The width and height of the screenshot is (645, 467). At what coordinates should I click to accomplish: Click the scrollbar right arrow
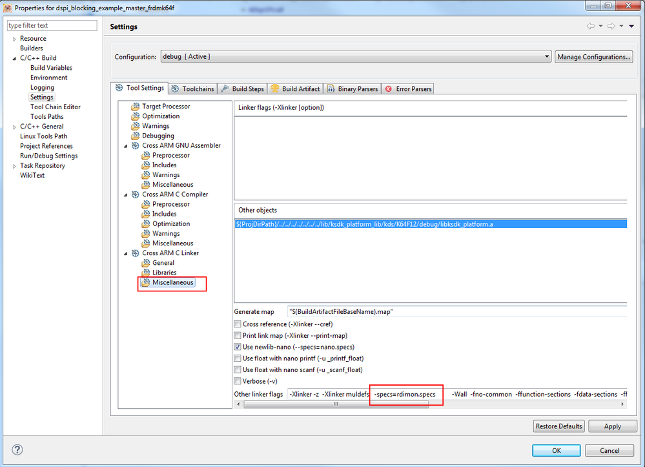coord(622,404)
